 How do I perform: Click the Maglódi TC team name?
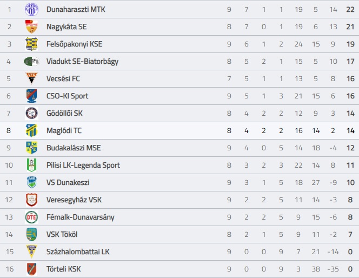pos(64,130)
